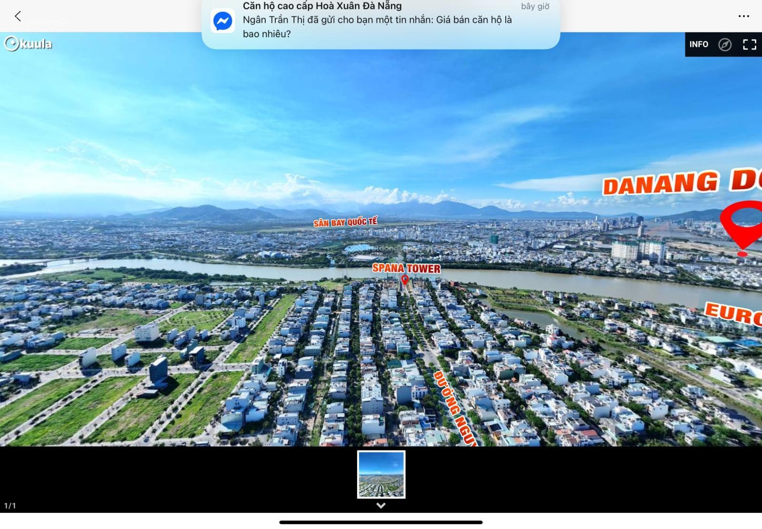
Task: Tap the back arrow to leave viewer
Action: (x=18, y=16)
